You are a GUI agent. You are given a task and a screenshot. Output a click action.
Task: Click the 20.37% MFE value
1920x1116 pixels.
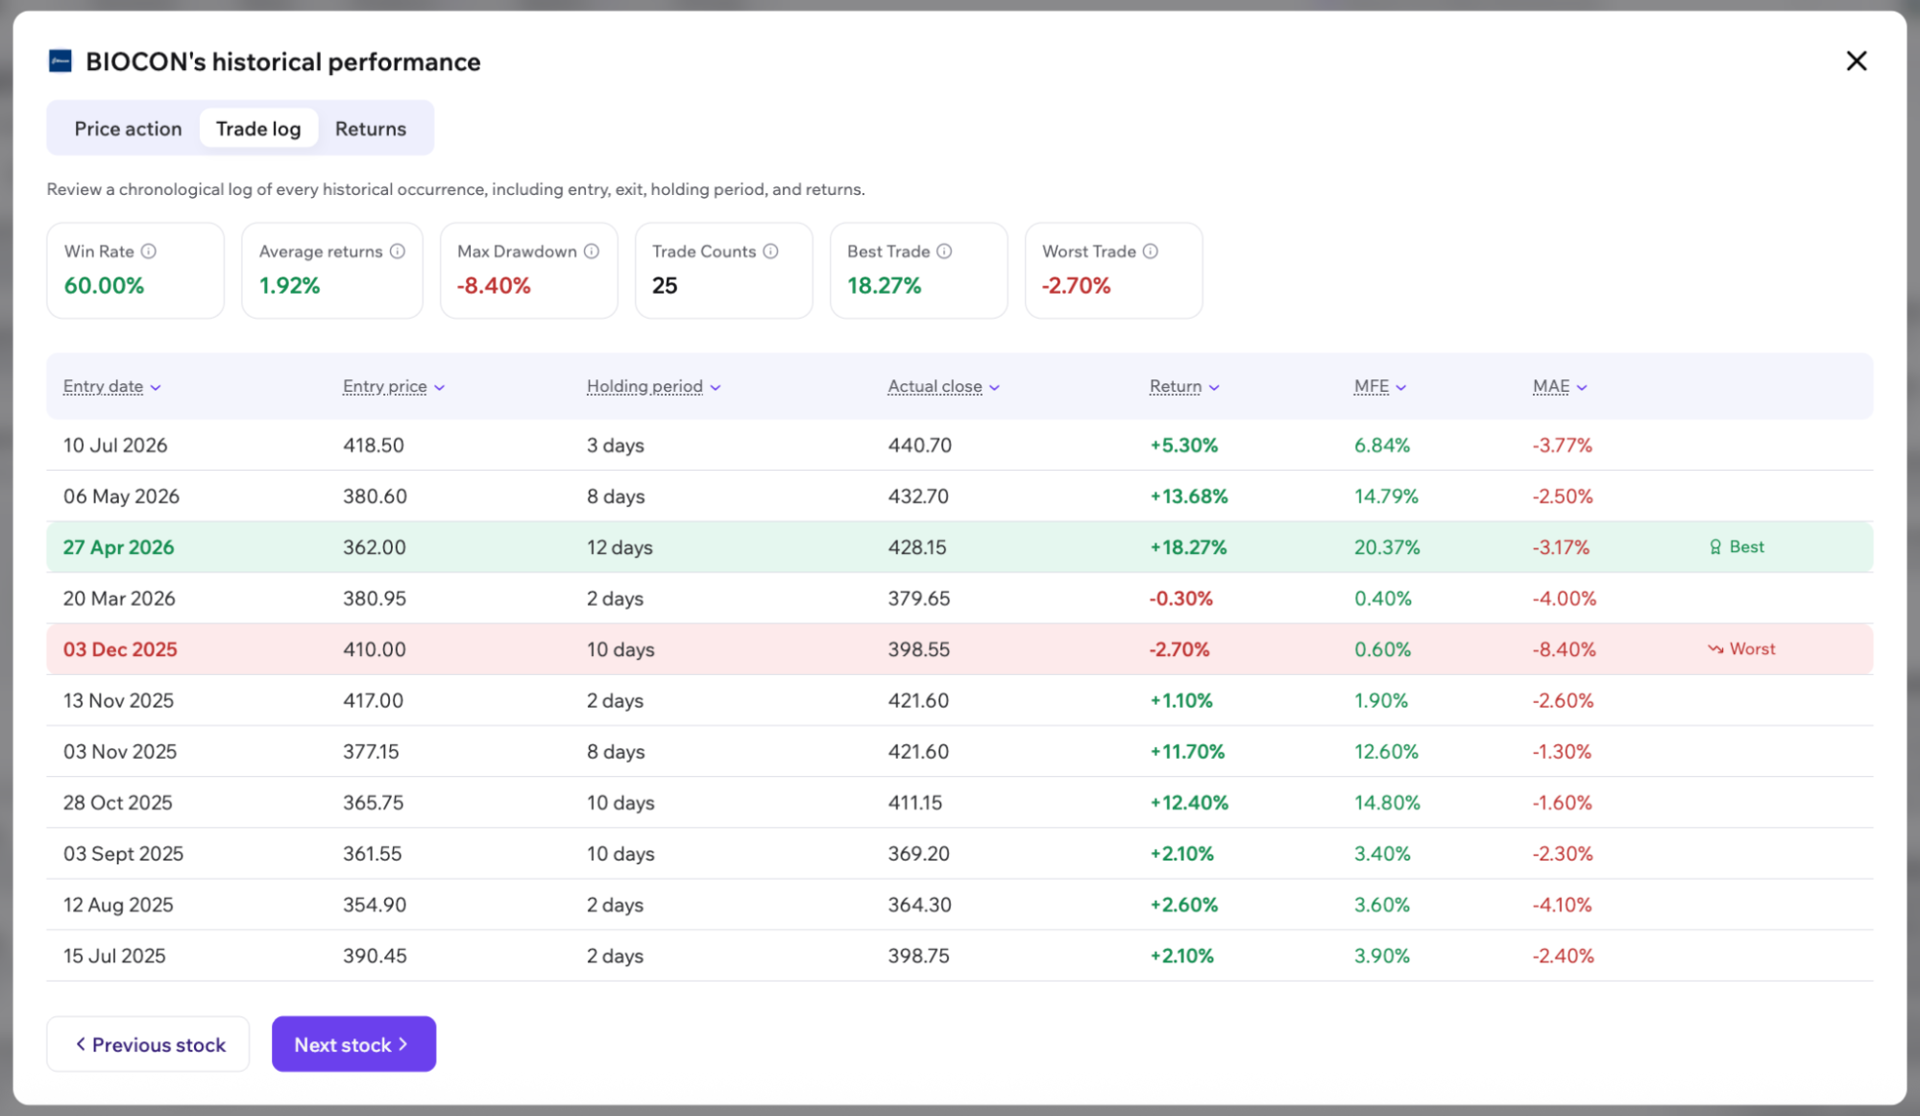click(x=1387, y=547)
